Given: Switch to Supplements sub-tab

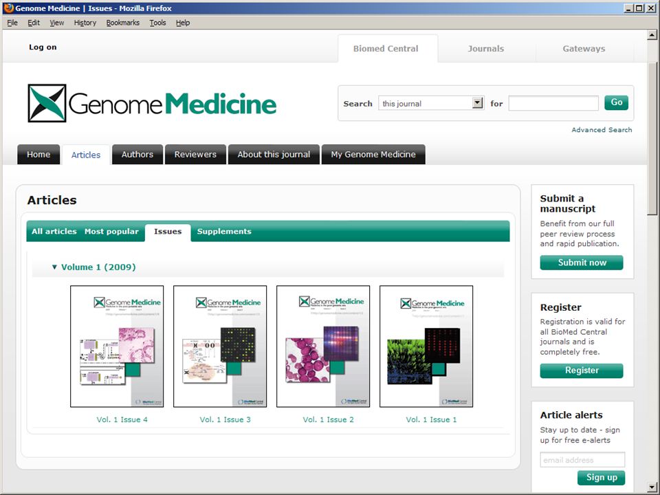Looking at the screenshot, I should 224,231.
